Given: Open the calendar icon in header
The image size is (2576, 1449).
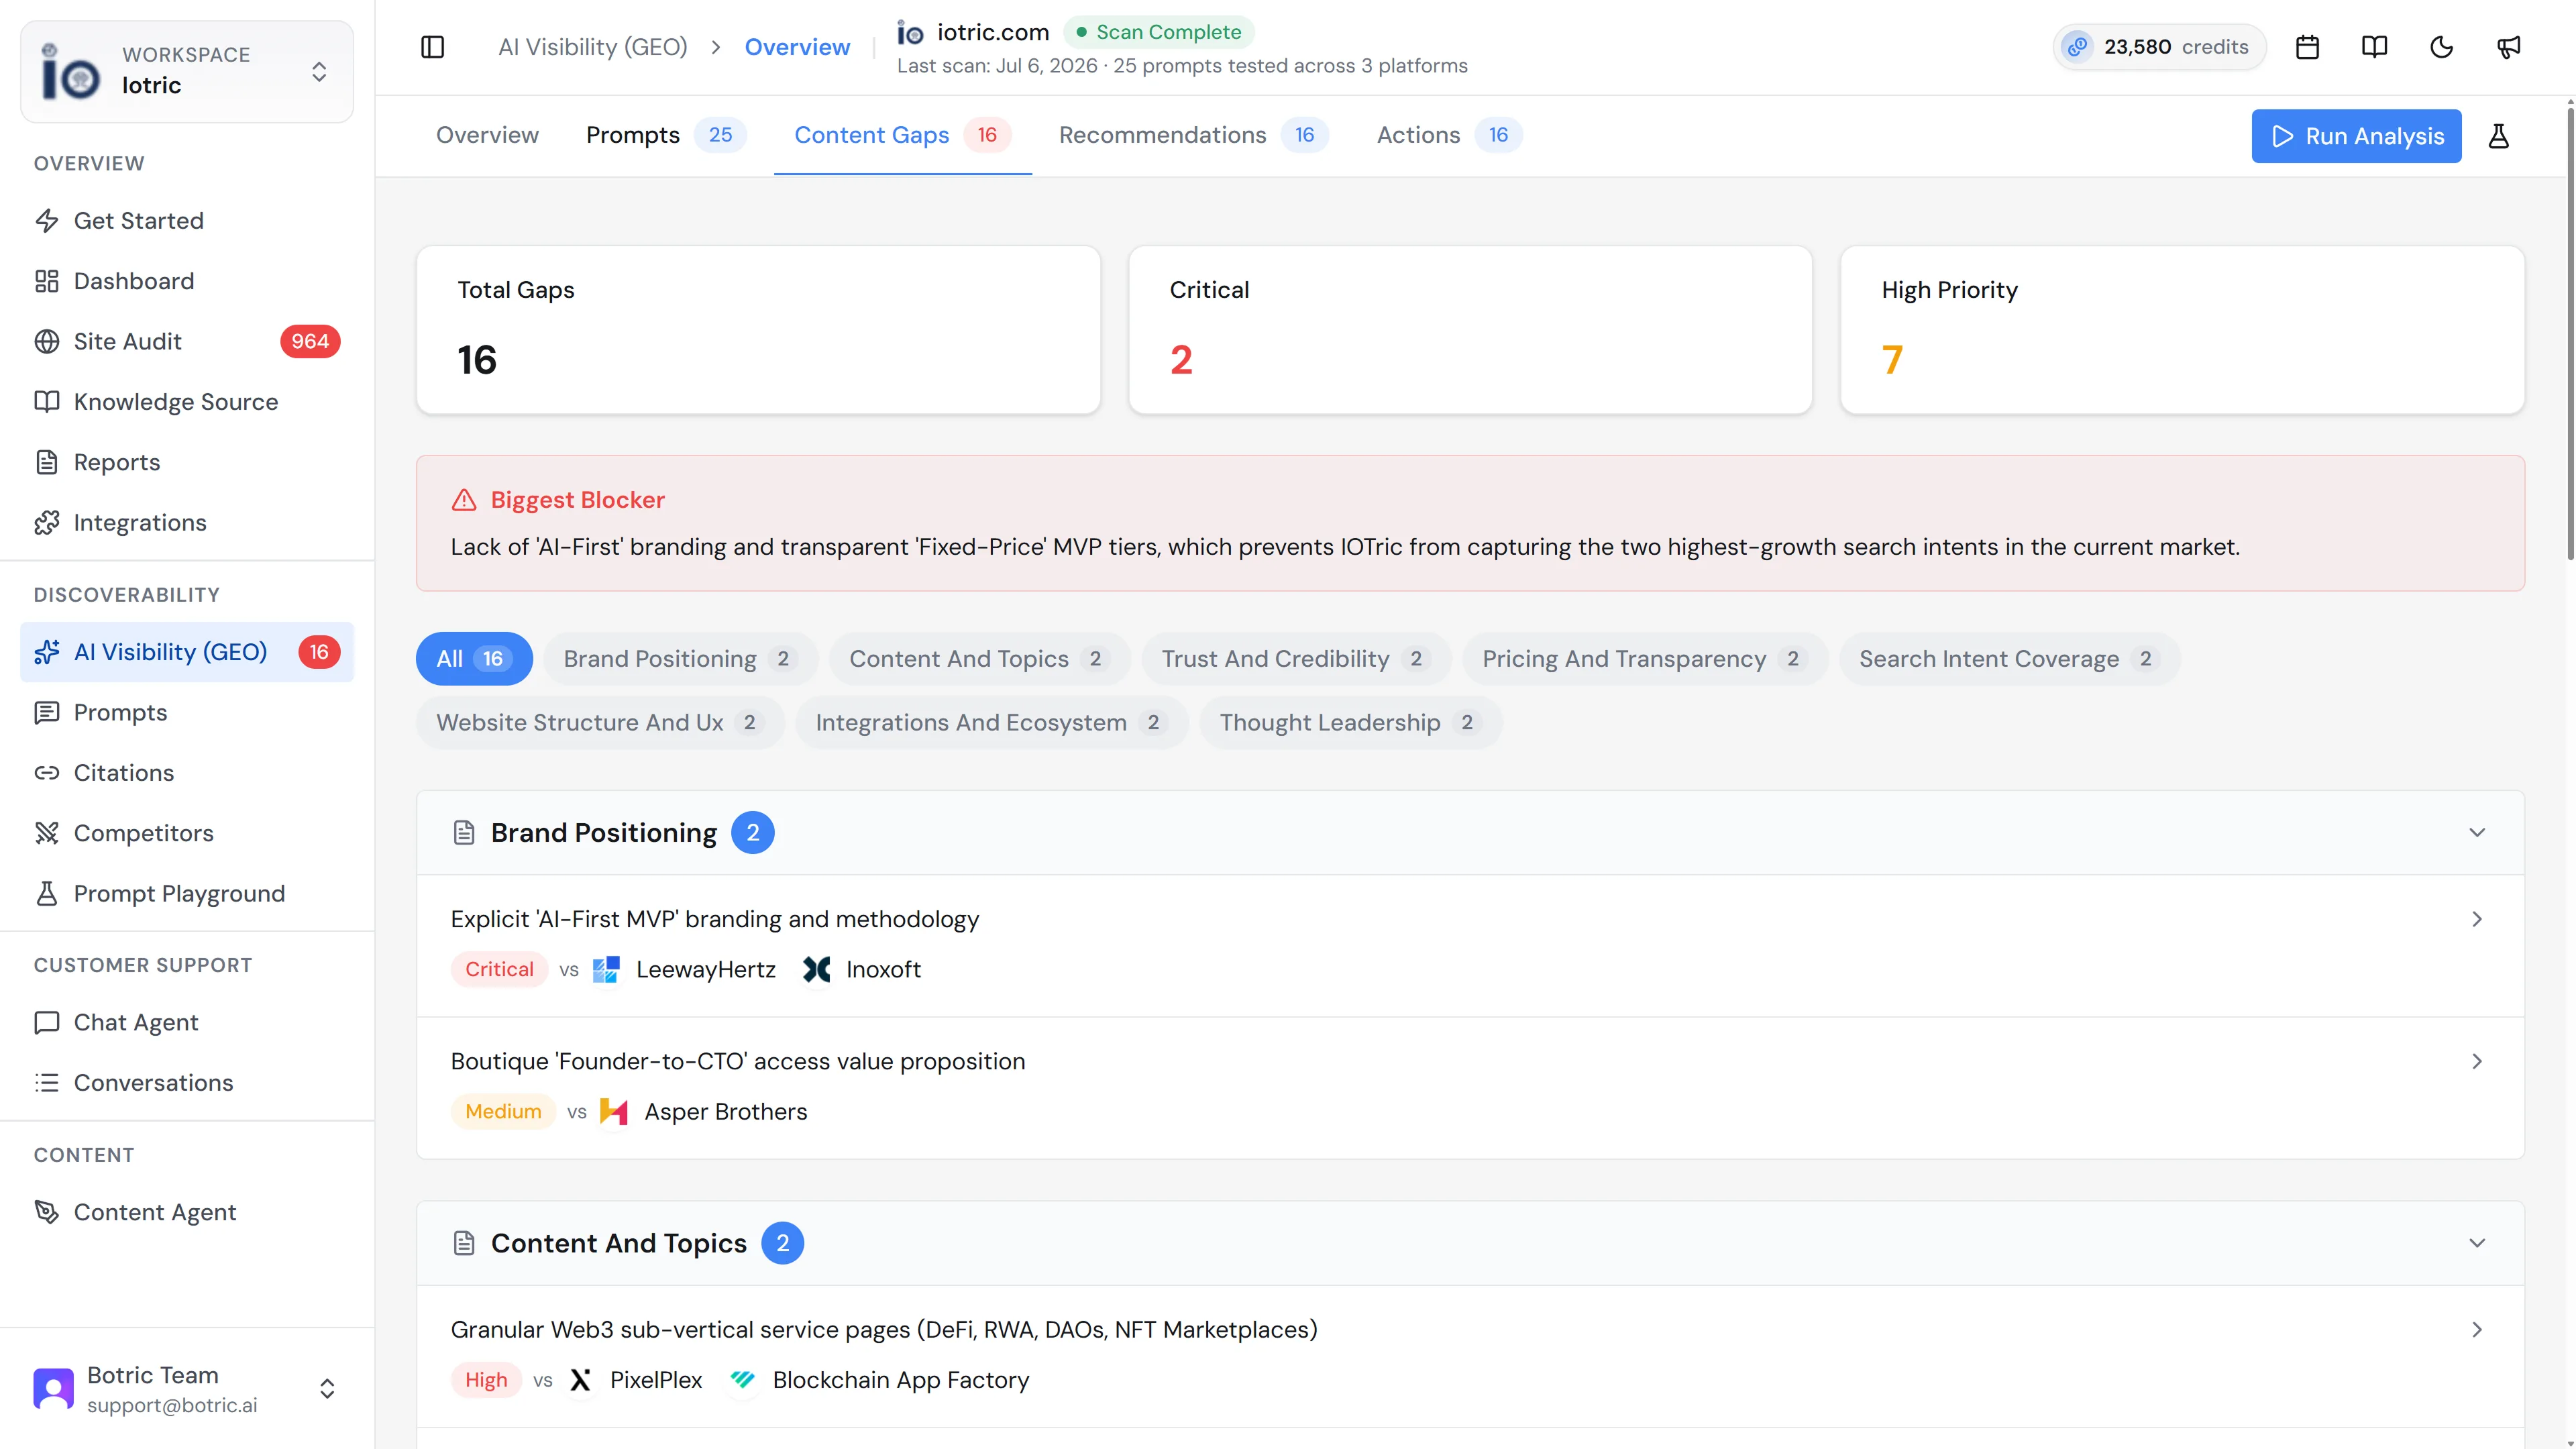Looking at the screenshot, I should tap(2307, 47).
